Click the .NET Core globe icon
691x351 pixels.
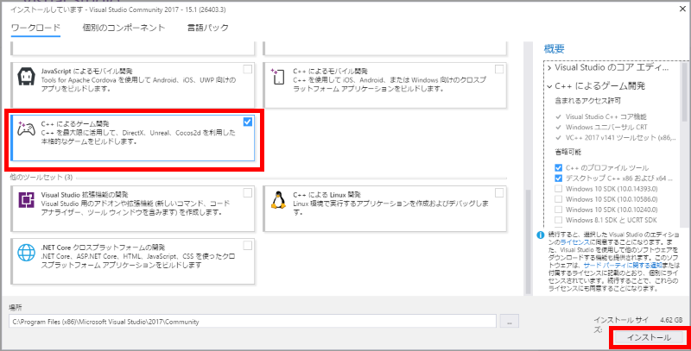26,253
